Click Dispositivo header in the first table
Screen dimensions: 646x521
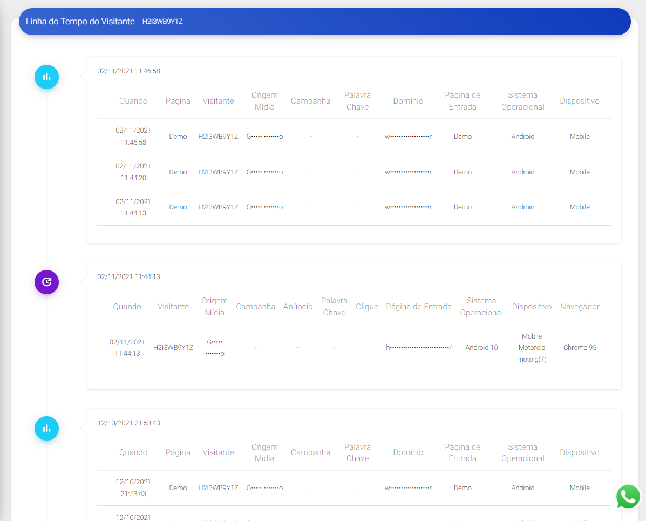[x=579, y=101]
